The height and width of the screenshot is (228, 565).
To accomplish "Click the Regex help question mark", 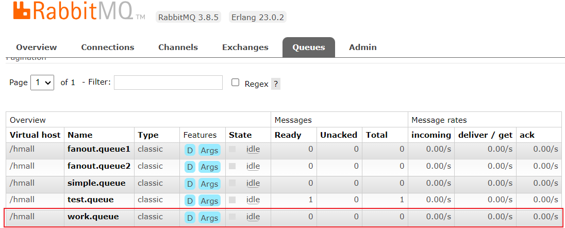I will (276, 84).
